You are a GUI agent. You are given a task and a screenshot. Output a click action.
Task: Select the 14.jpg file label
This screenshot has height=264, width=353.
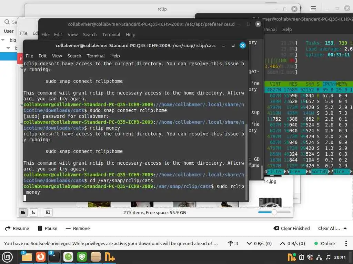pyautogui.click(x=270, y=181)
